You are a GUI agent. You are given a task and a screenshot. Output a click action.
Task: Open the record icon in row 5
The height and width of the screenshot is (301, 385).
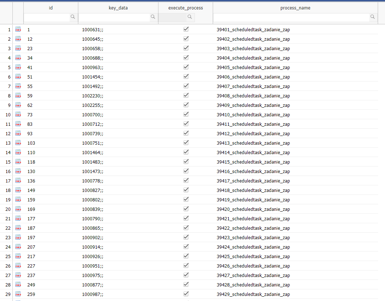click(x=18, y=67)
